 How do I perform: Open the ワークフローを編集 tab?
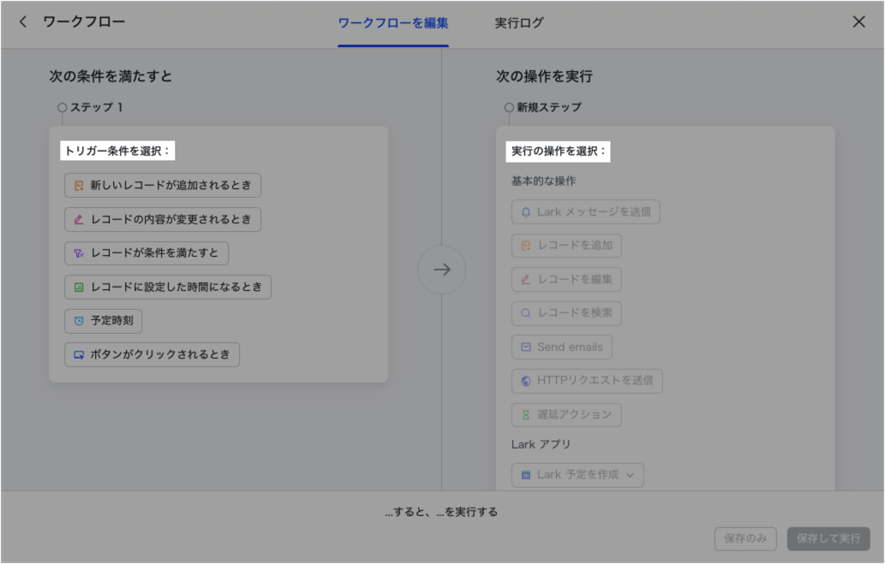(x=392, y=23)
